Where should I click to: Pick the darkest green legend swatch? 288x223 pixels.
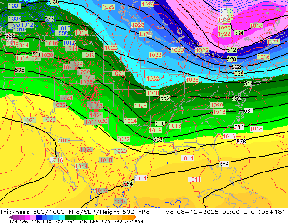click(x=68, y=217)
